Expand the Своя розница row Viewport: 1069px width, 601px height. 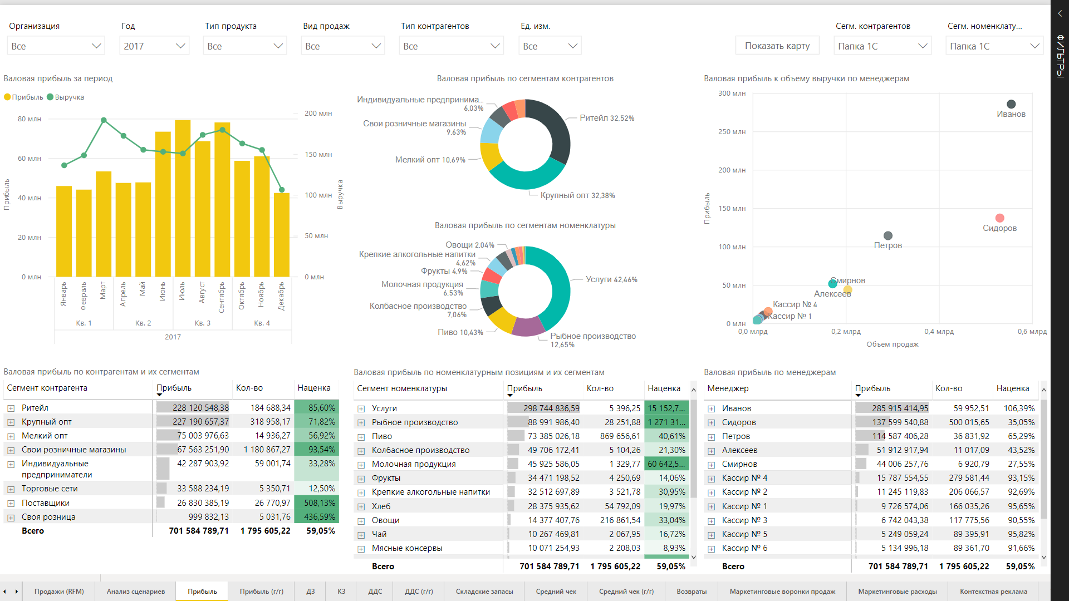point(11,518)
